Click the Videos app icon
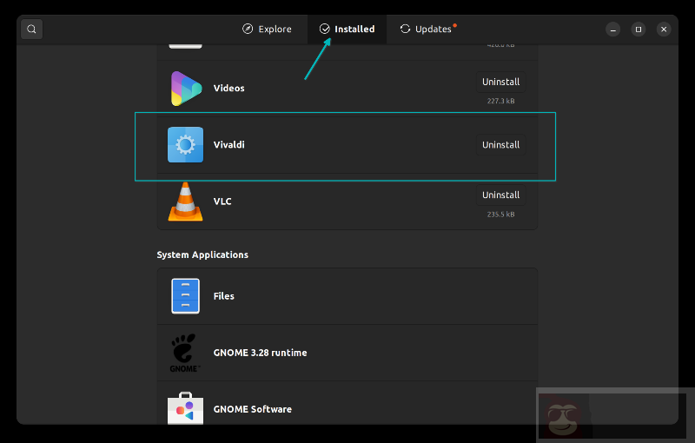This screenshot has width=695, height=443. (x=186, y=88)
